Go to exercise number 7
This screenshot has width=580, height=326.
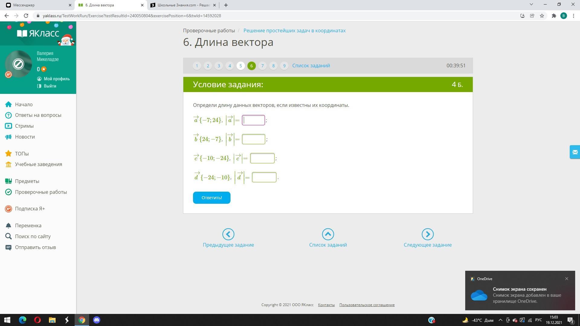point(262,66)
